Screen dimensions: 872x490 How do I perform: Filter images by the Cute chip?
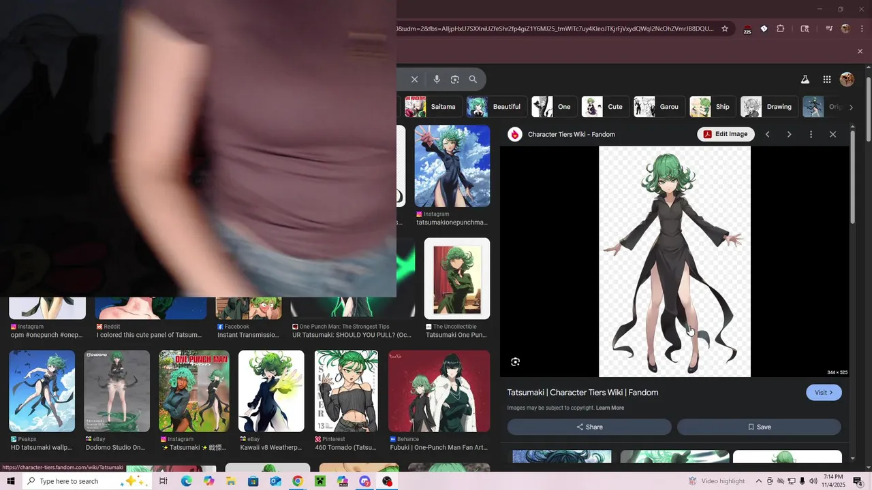pyautogui.click(x=604, y=107)
